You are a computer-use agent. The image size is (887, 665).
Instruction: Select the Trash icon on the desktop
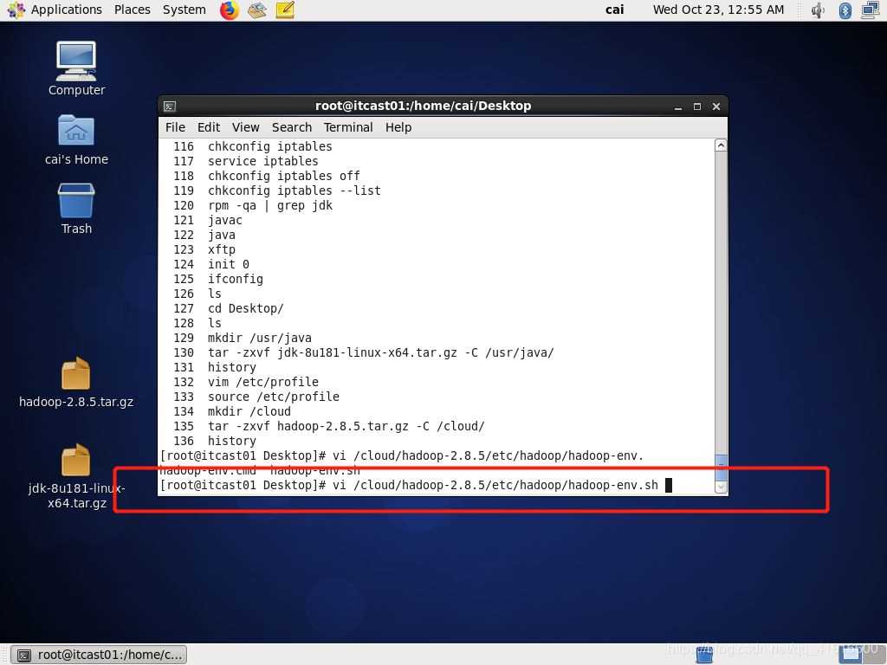tap(76, 201)
